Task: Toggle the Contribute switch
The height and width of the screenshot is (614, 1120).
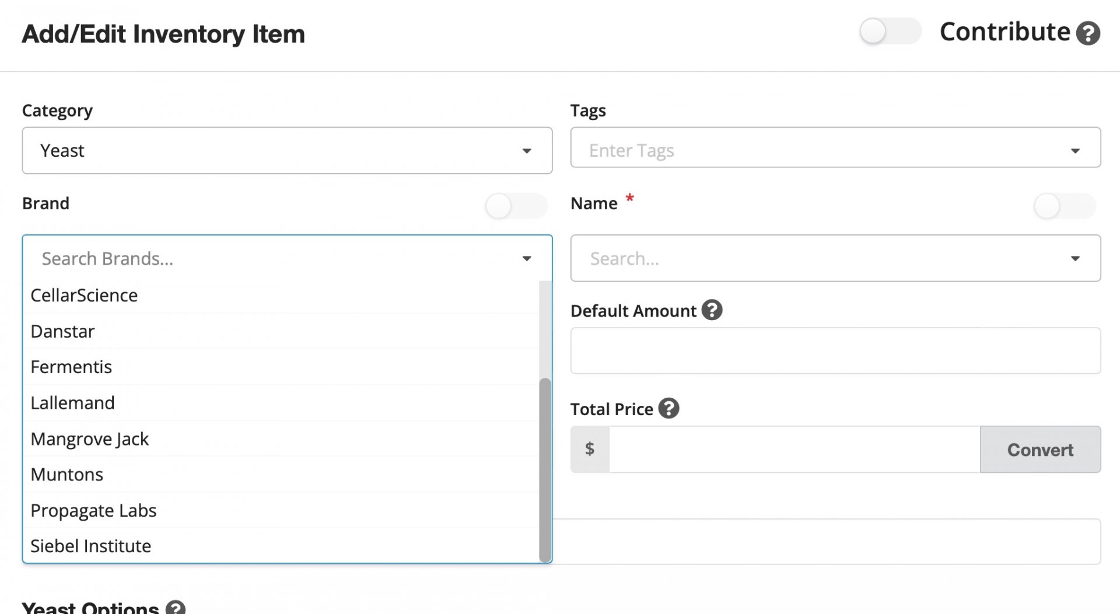Action: [890, 31]
